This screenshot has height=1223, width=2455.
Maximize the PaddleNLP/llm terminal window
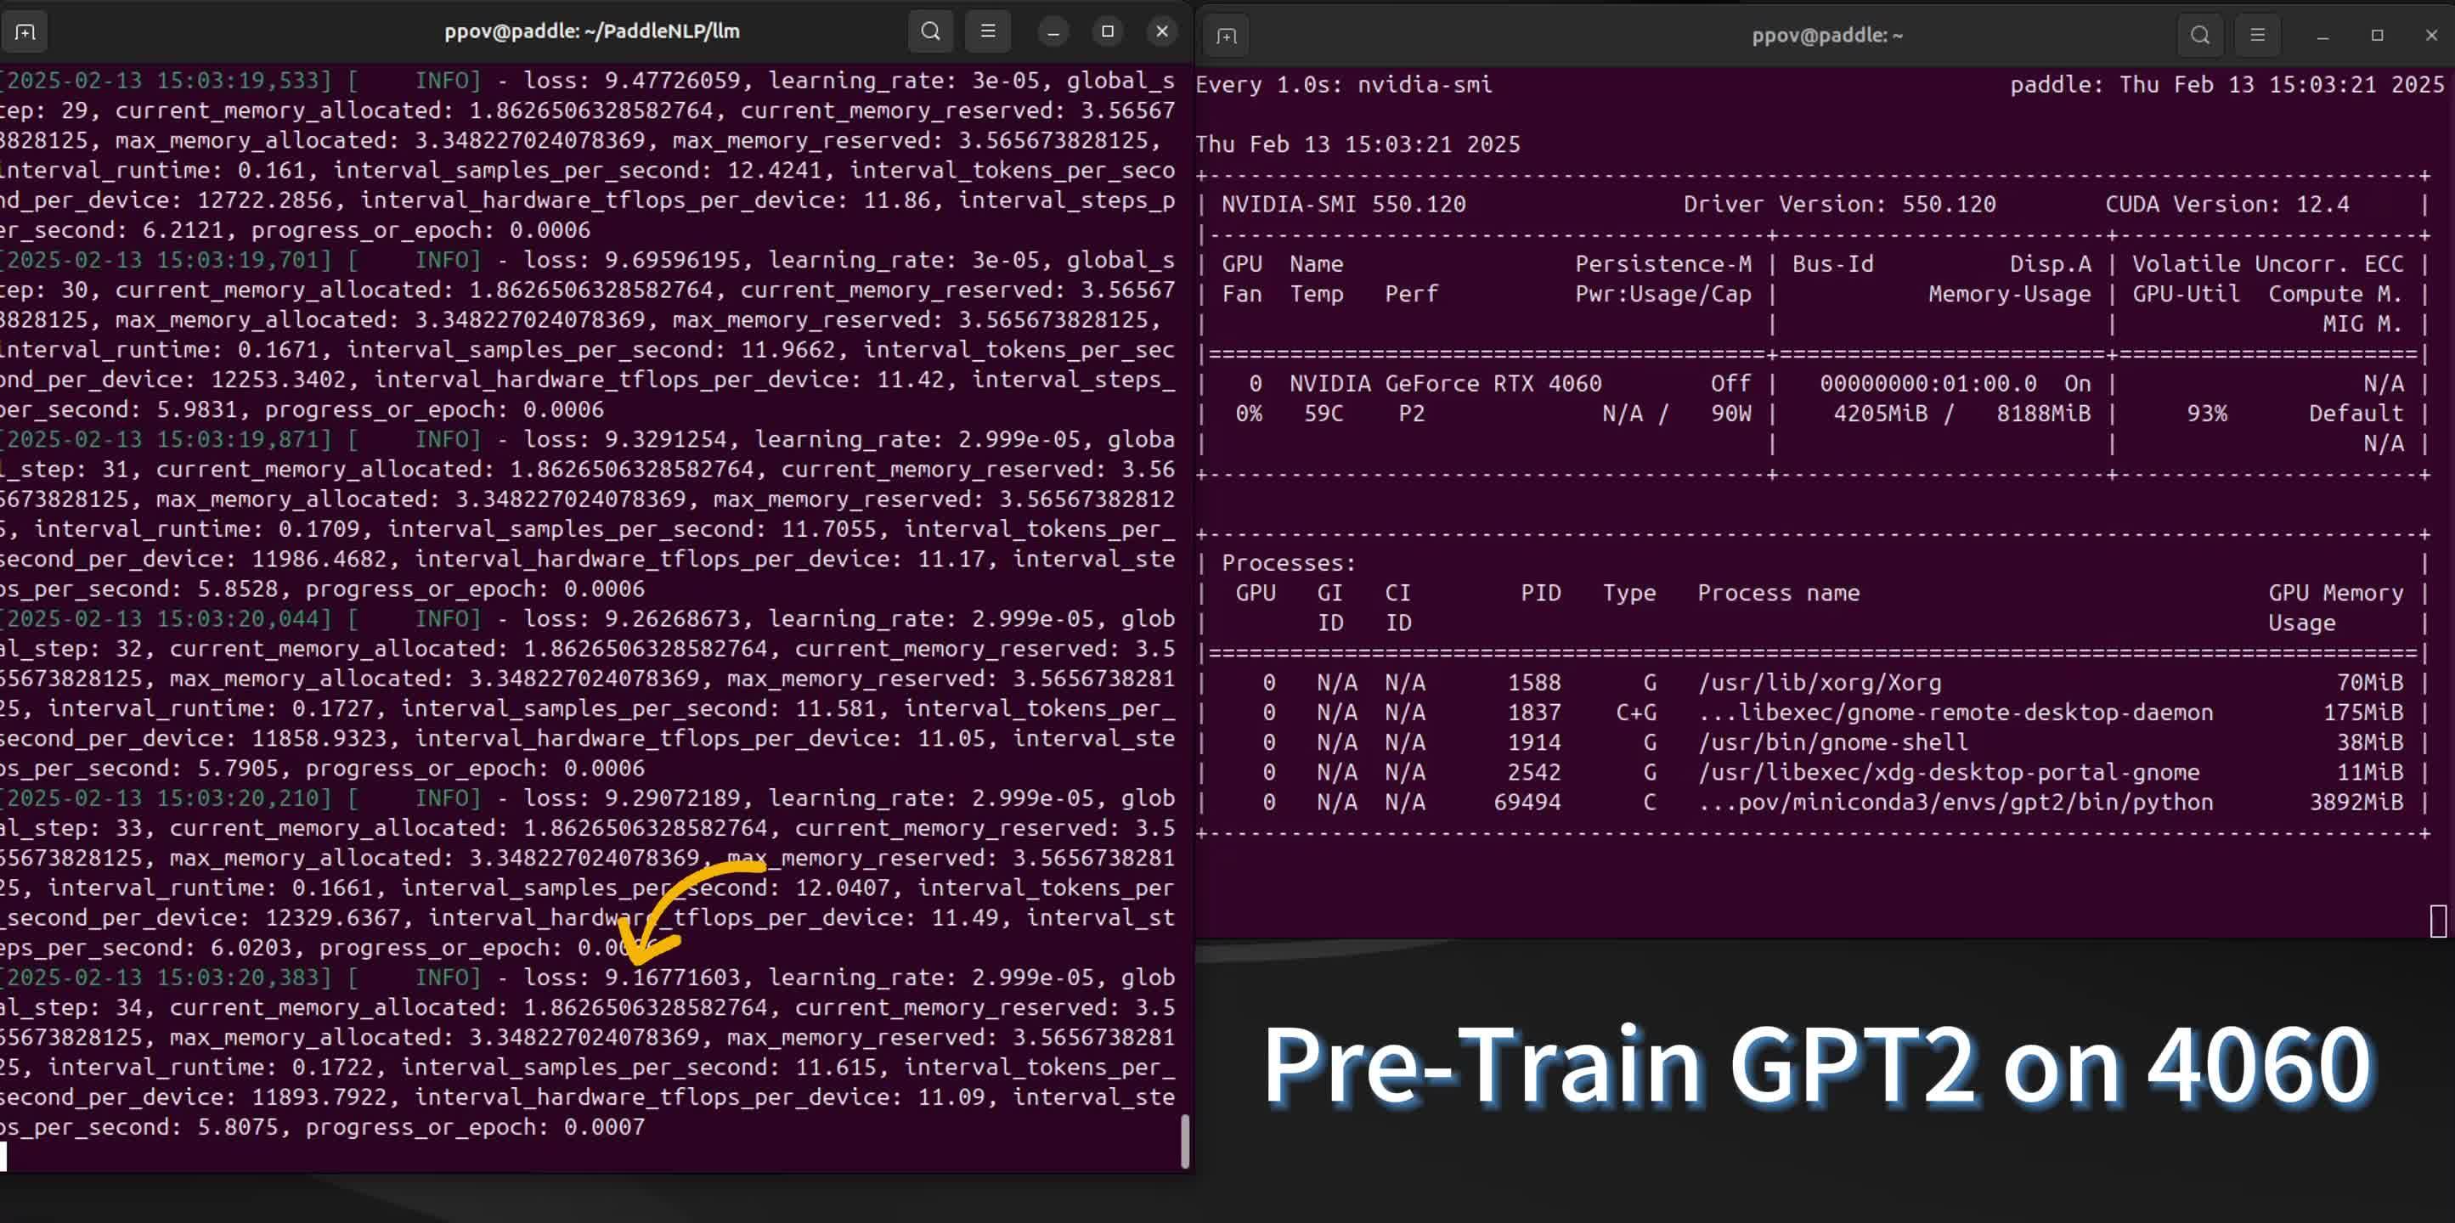(1108, 31)
